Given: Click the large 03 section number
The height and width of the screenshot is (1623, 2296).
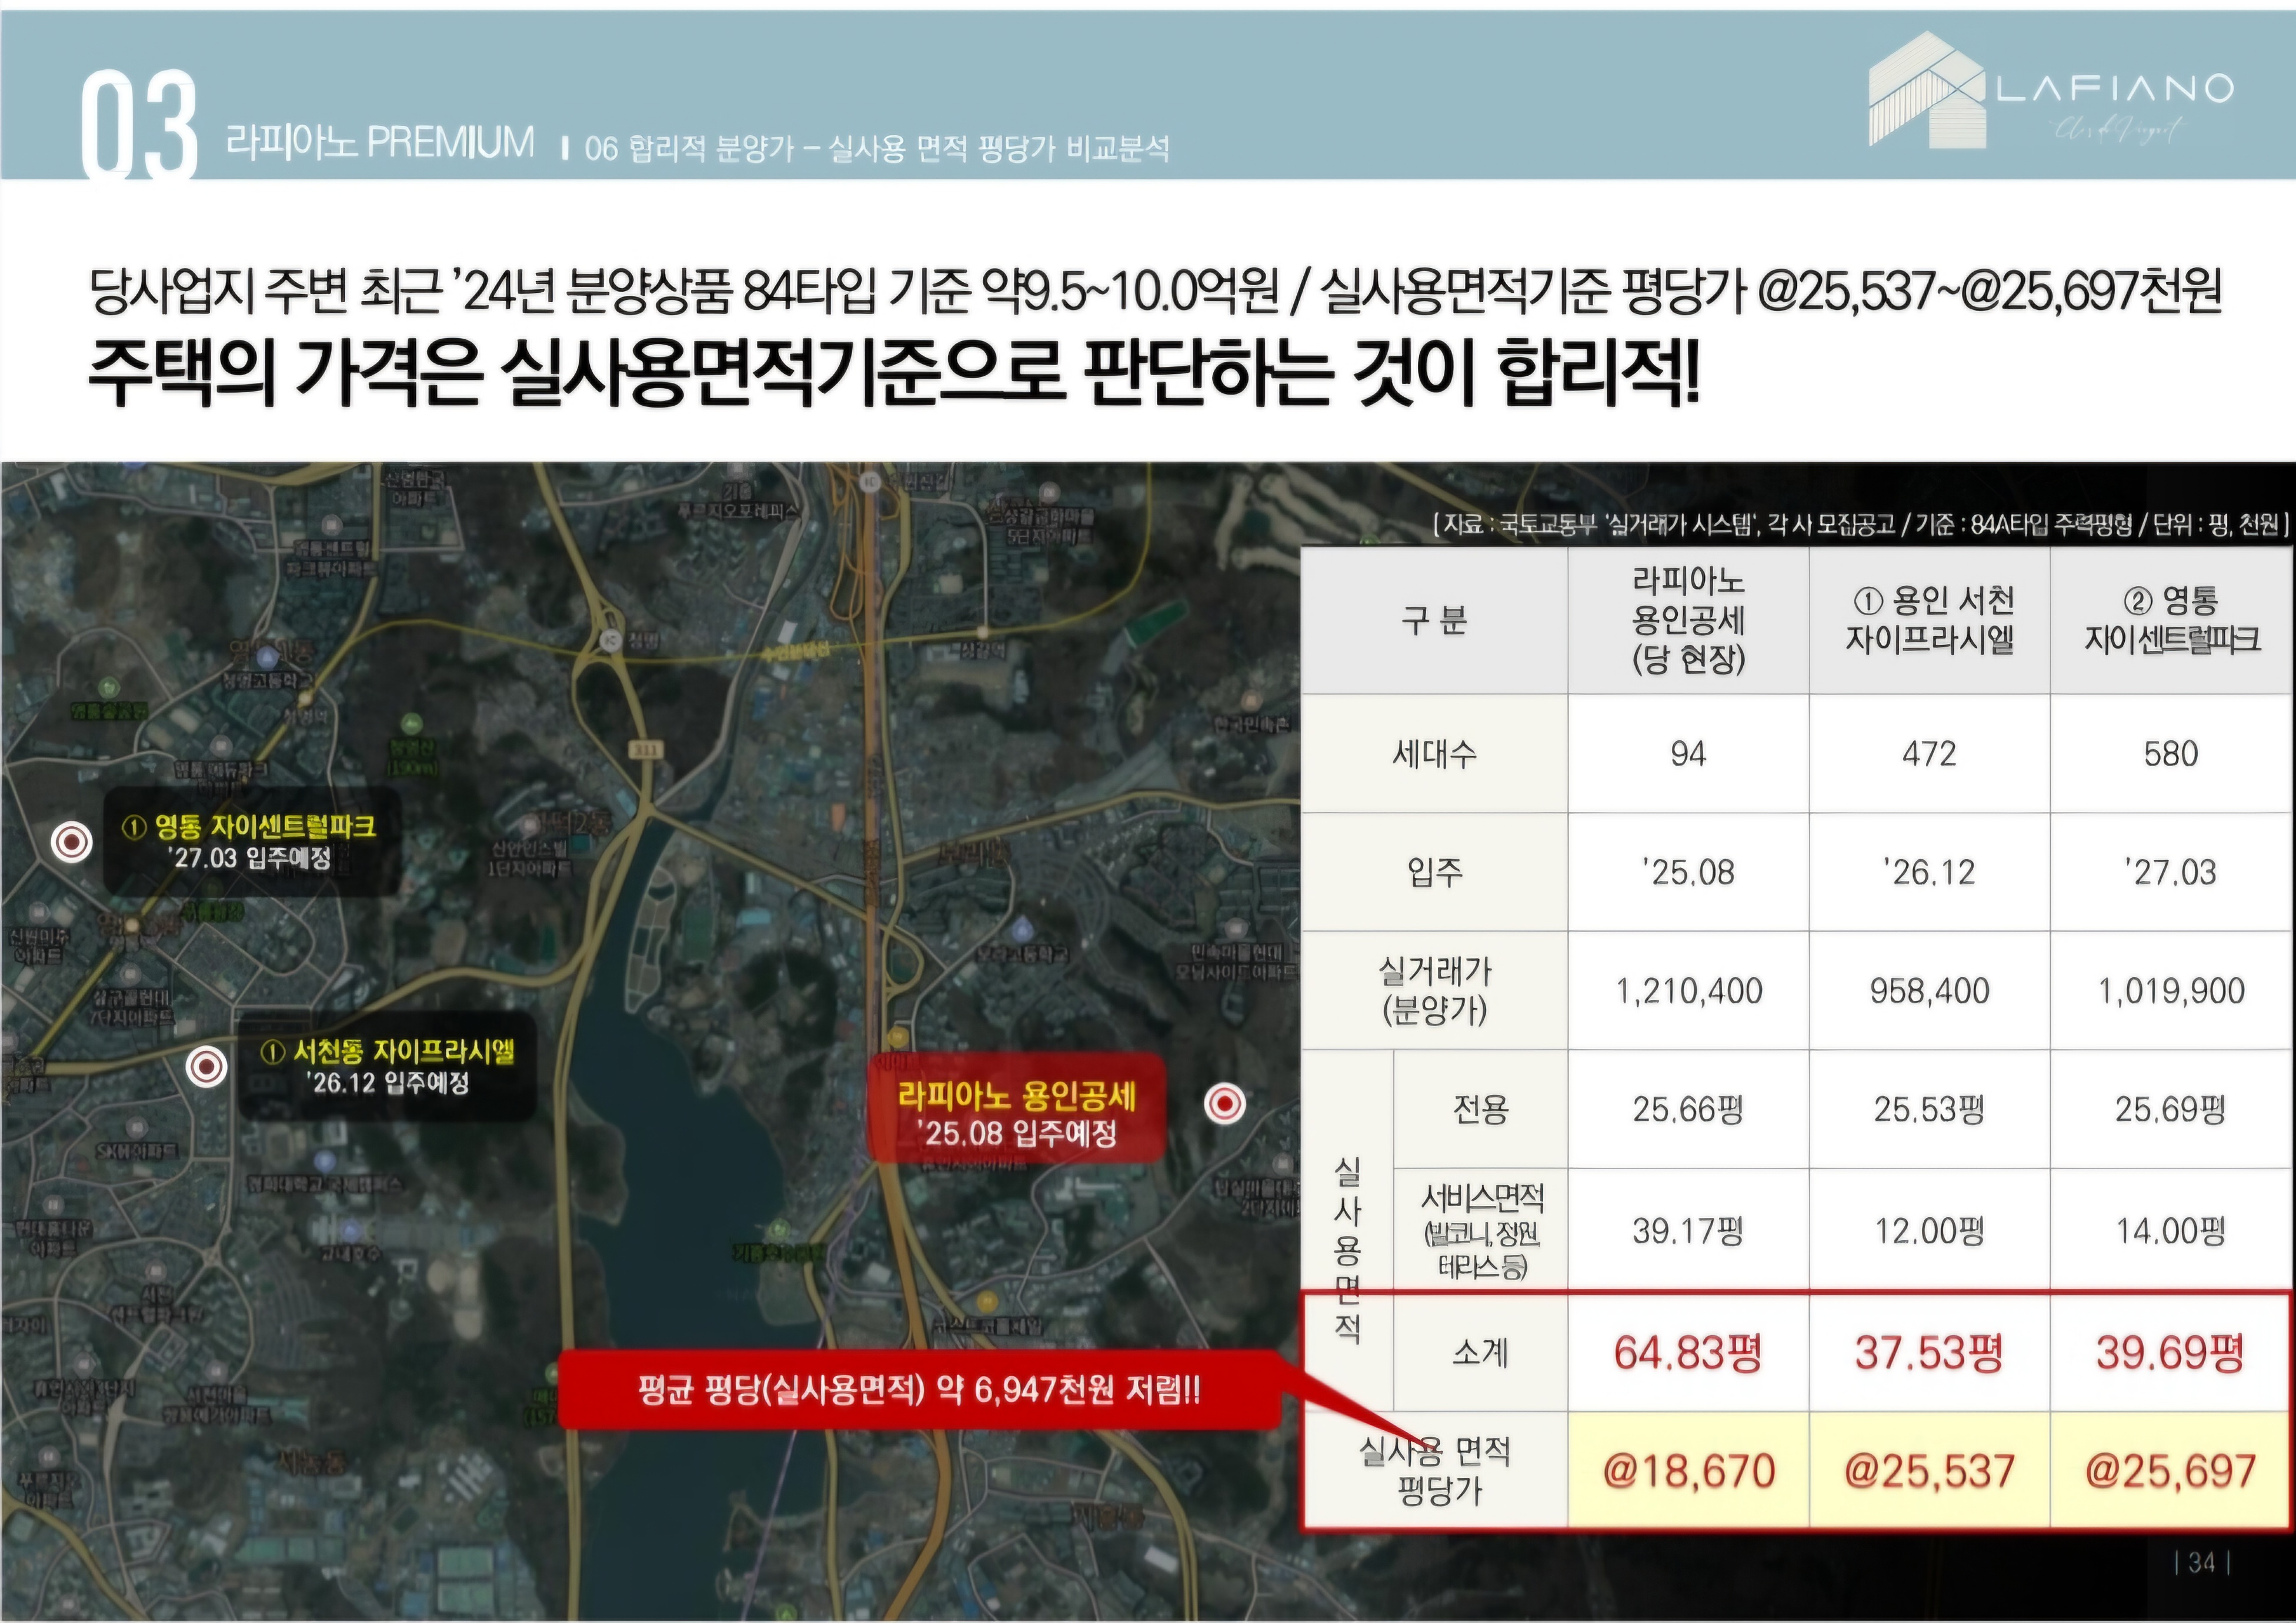Looking at the screenshot, I should coord(138,125).
